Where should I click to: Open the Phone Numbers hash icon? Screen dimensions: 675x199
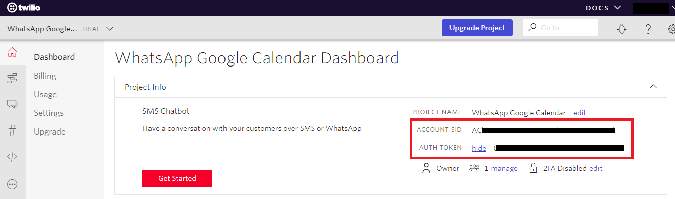(13, 130)
